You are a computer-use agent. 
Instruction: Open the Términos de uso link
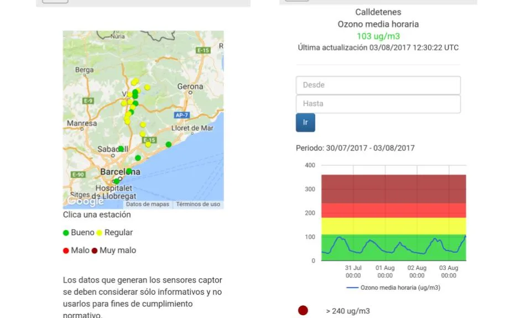coord(198,204)
